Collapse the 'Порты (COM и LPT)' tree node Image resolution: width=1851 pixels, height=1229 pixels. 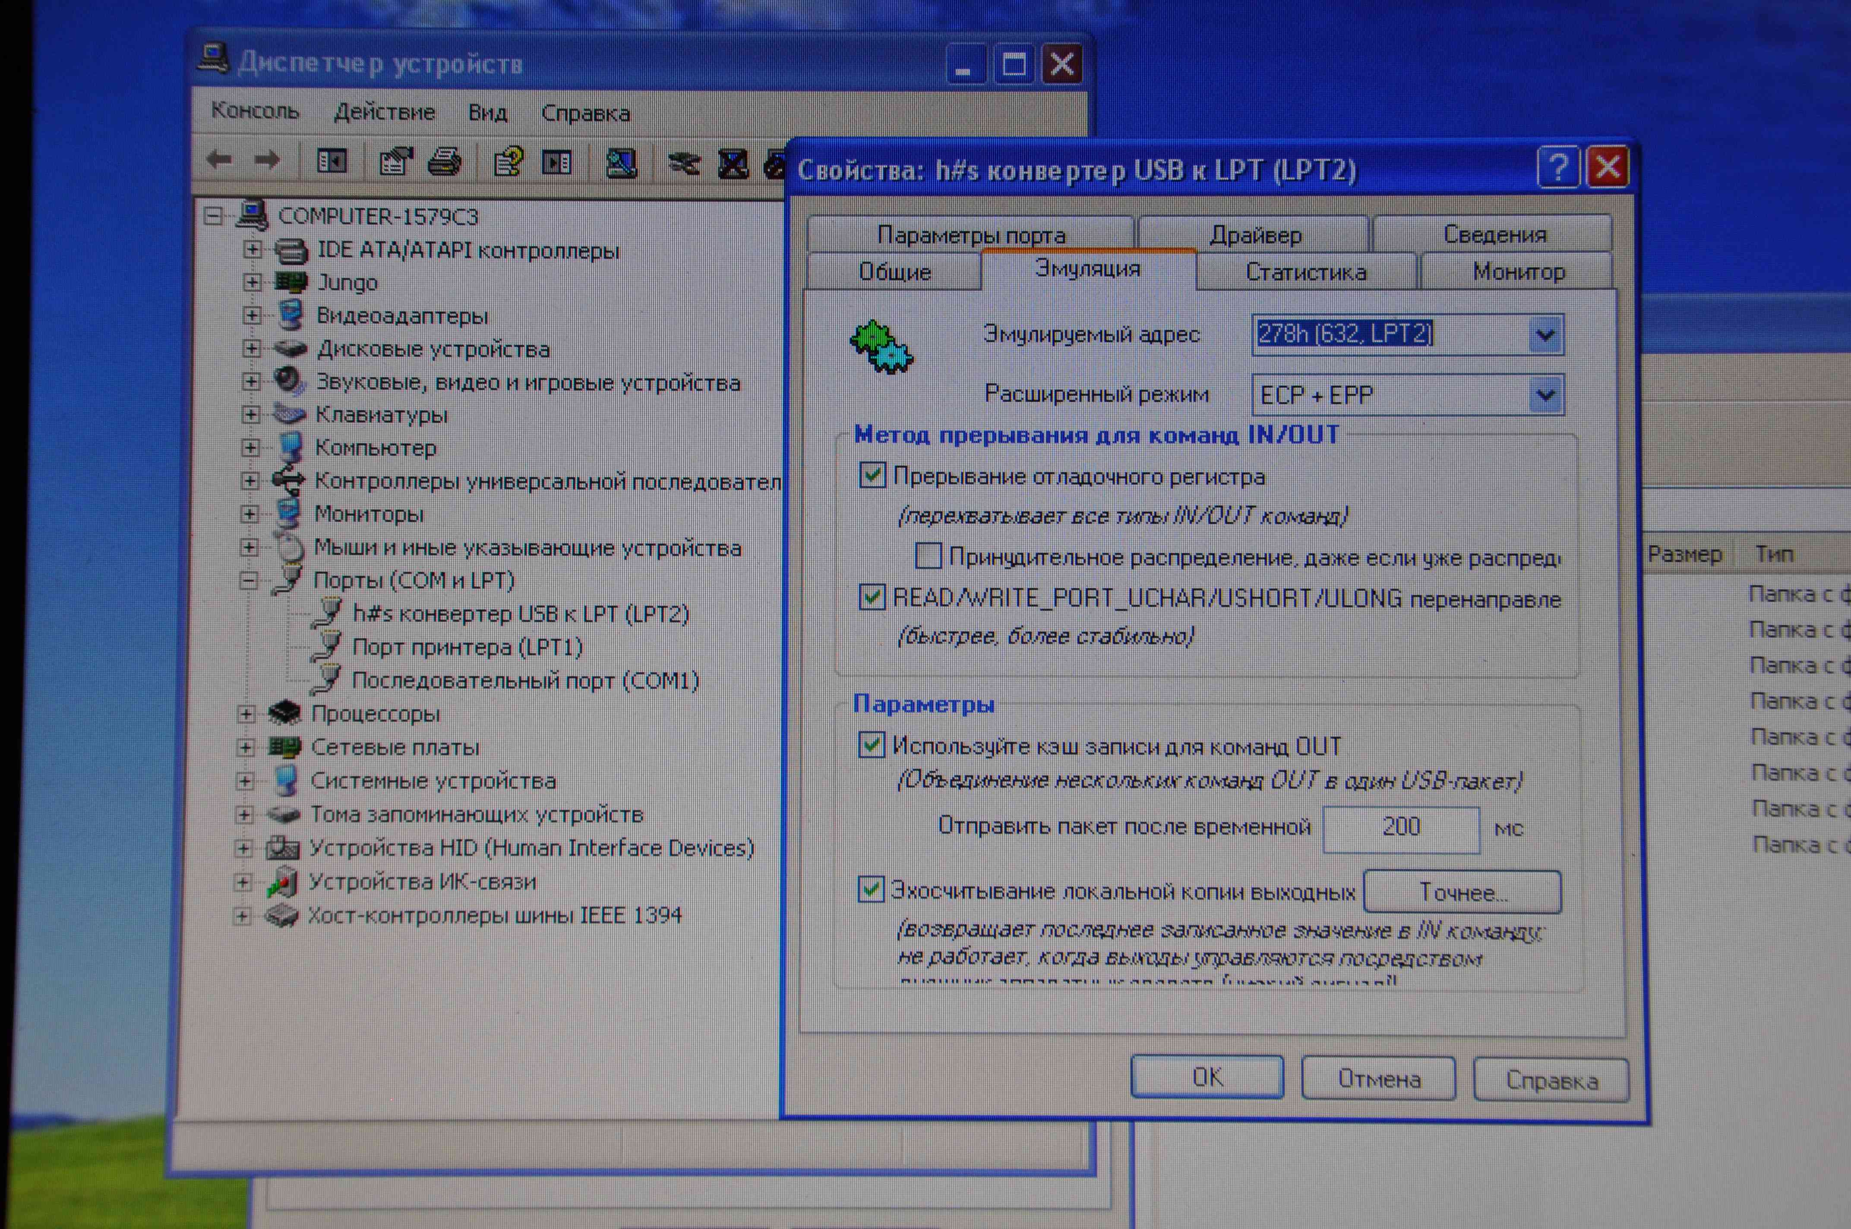[250, 581]
